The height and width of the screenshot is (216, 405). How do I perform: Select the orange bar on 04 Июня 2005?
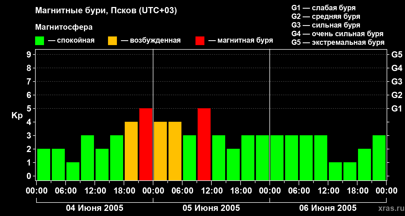coord(131,151)
